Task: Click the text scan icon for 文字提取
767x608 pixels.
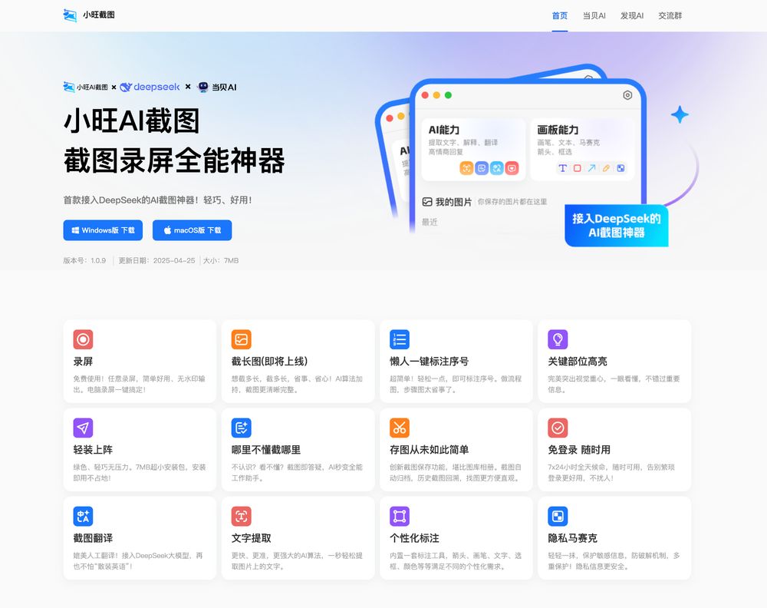Action: (241, 516)
